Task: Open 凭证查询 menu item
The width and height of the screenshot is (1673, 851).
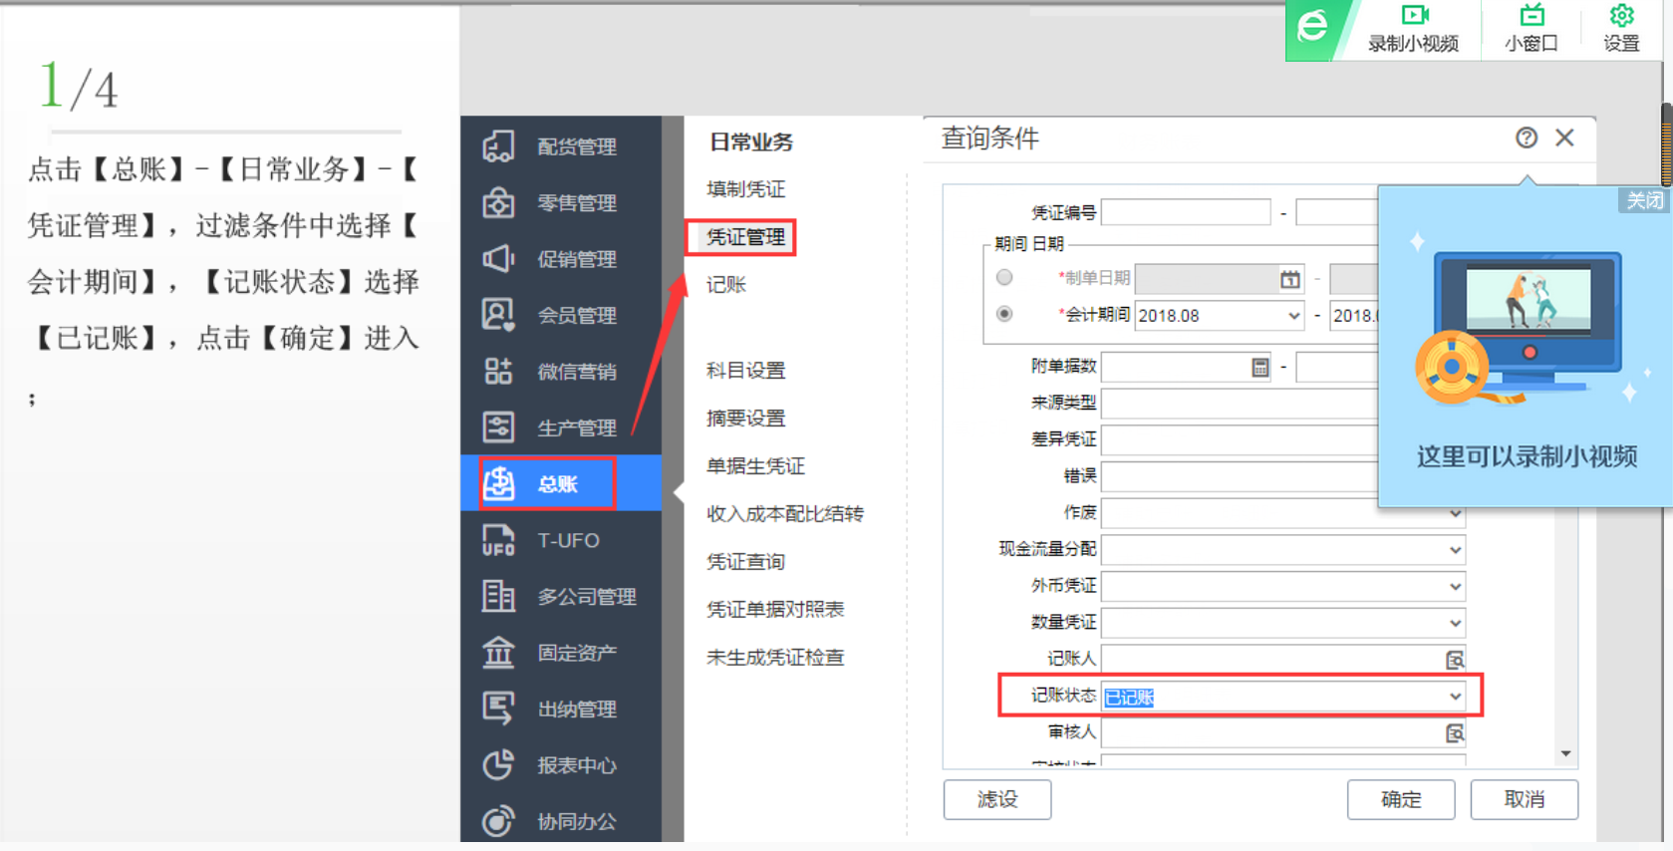Action: pyautogui.click(x=745, y=562)
